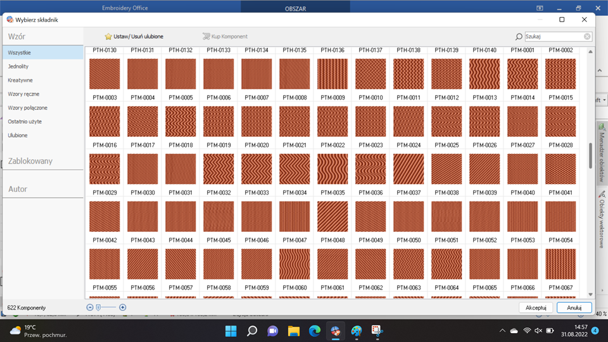Click the thumbnail size slider handle

click(x=98, y=307)
